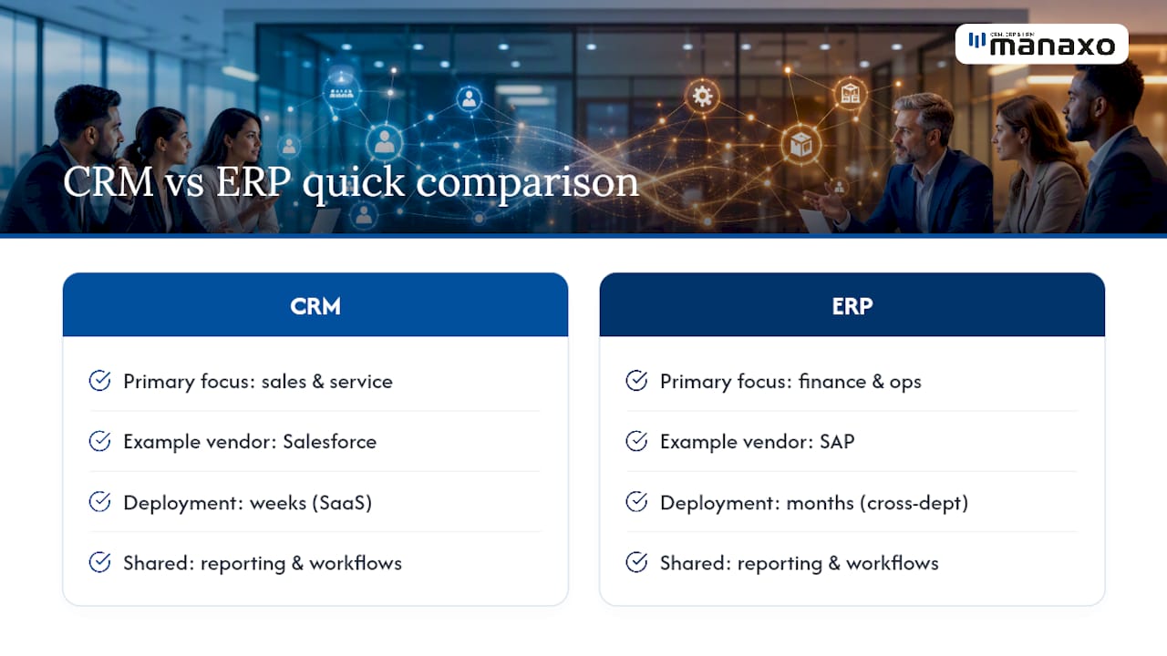Click Example vendor: SAP text
This screenshot has height=656, width=1167.
point(758,442)
